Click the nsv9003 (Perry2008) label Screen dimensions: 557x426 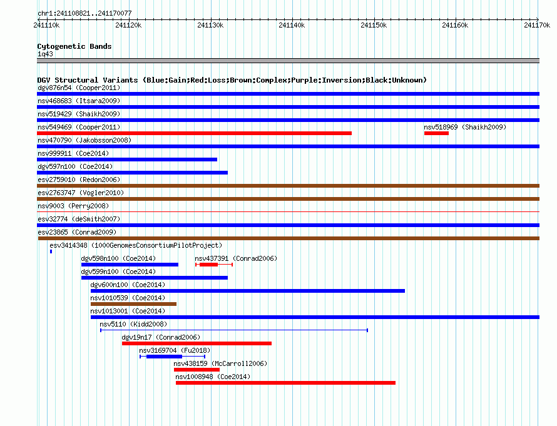coord(73,206)
